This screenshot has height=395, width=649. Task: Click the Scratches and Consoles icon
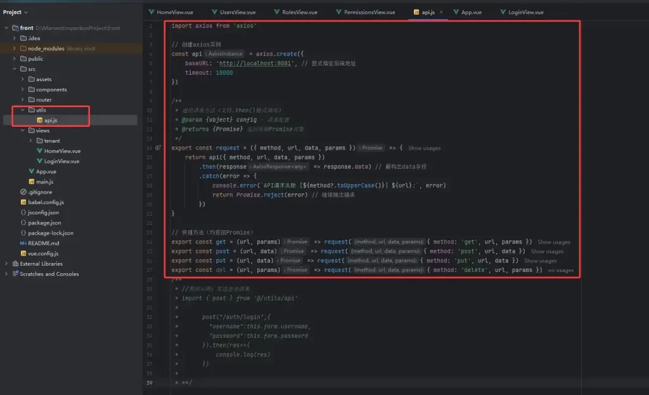(x=15, y=274)
